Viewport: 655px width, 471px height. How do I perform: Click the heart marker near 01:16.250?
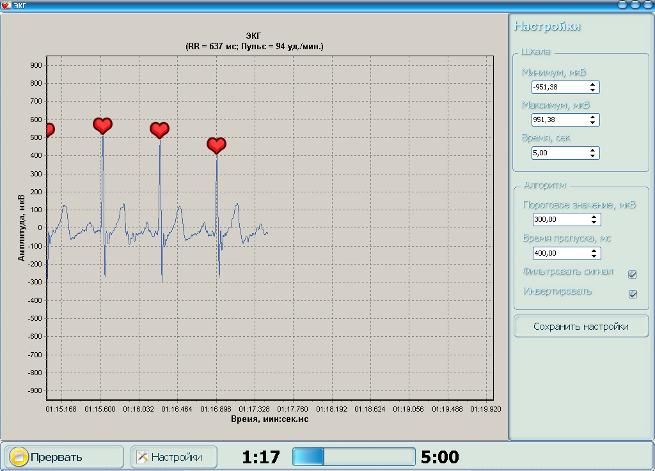click(159, 130)
